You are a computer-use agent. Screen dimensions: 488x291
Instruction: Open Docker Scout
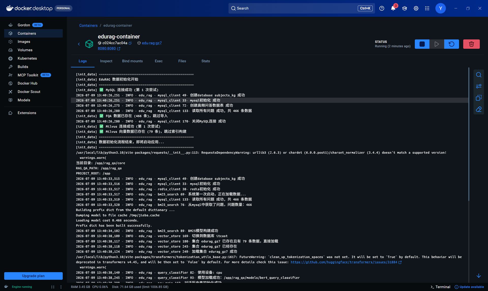pos(33,92)
